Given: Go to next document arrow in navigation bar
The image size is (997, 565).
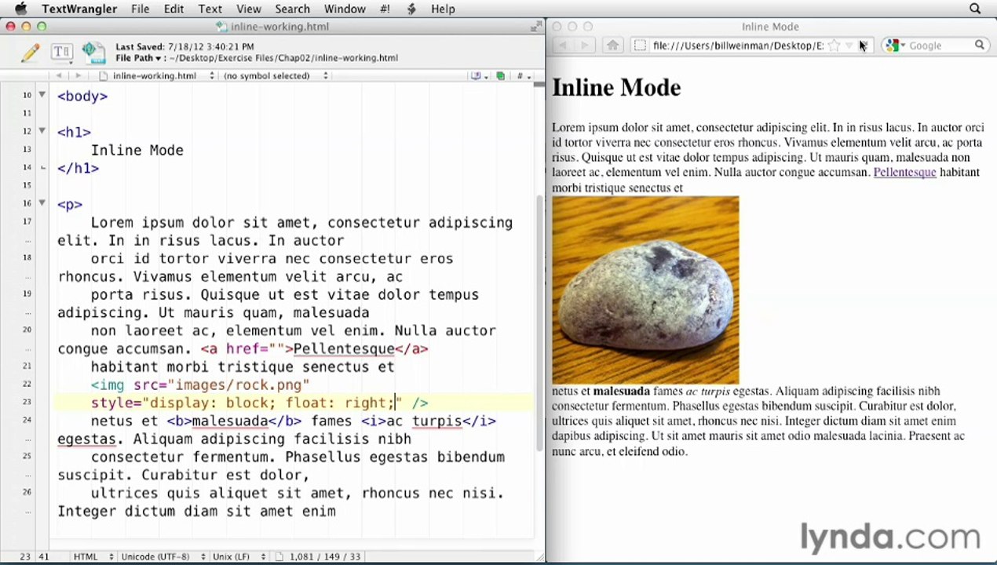Looking at the screenshot, I should pos(78,76).
